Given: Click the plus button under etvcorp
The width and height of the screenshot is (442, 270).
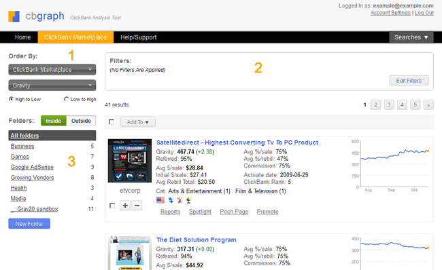Looking at the screenshot, I should (125, 206).
